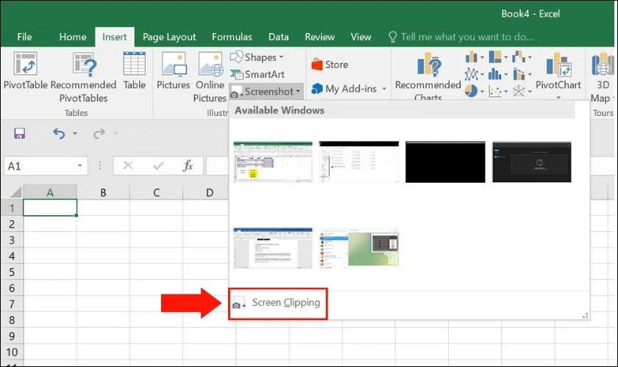Select row 5 header
The height and width of the screenshot is (367, 618).
[12, 272]
